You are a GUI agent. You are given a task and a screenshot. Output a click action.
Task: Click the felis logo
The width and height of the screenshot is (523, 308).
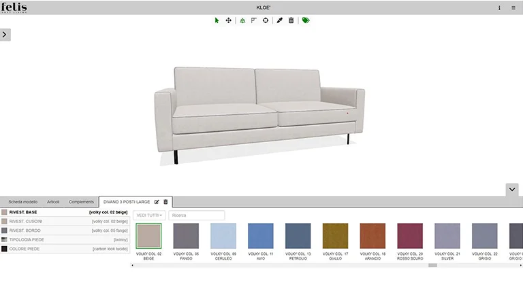(x=14, y=7)
